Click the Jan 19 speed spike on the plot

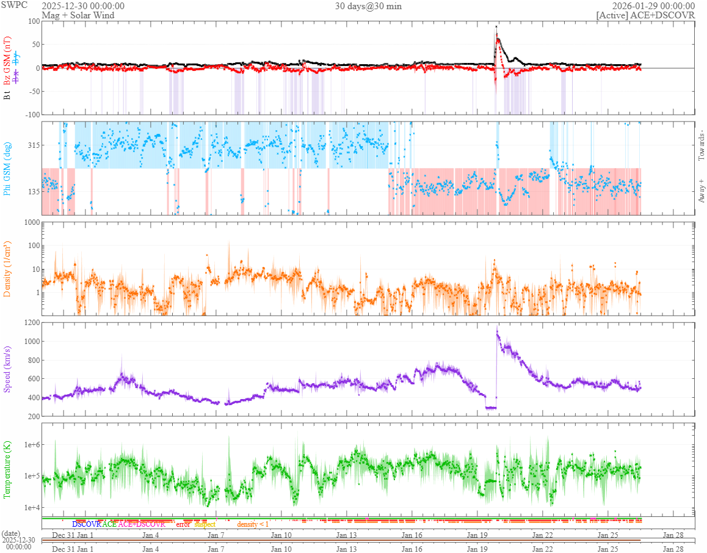[498, 333]
